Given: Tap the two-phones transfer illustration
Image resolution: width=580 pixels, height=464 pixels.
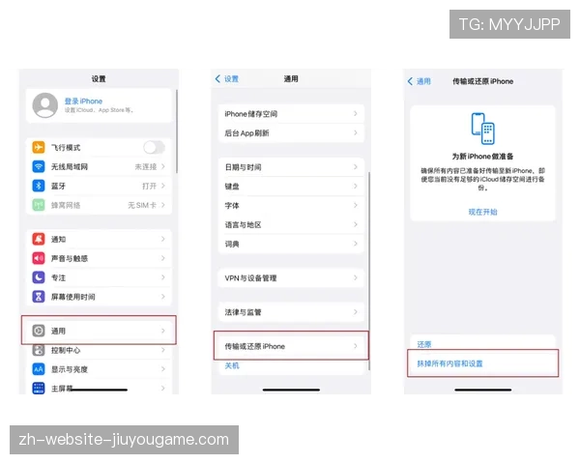Looking at the screenshot, I should (x=482, y=129).
